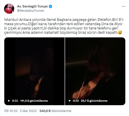The width and height of the screenshot is (129, 116).
Task: Open the right dark video thumbnail
Action: pyautogui.click(x=95, y=71)
